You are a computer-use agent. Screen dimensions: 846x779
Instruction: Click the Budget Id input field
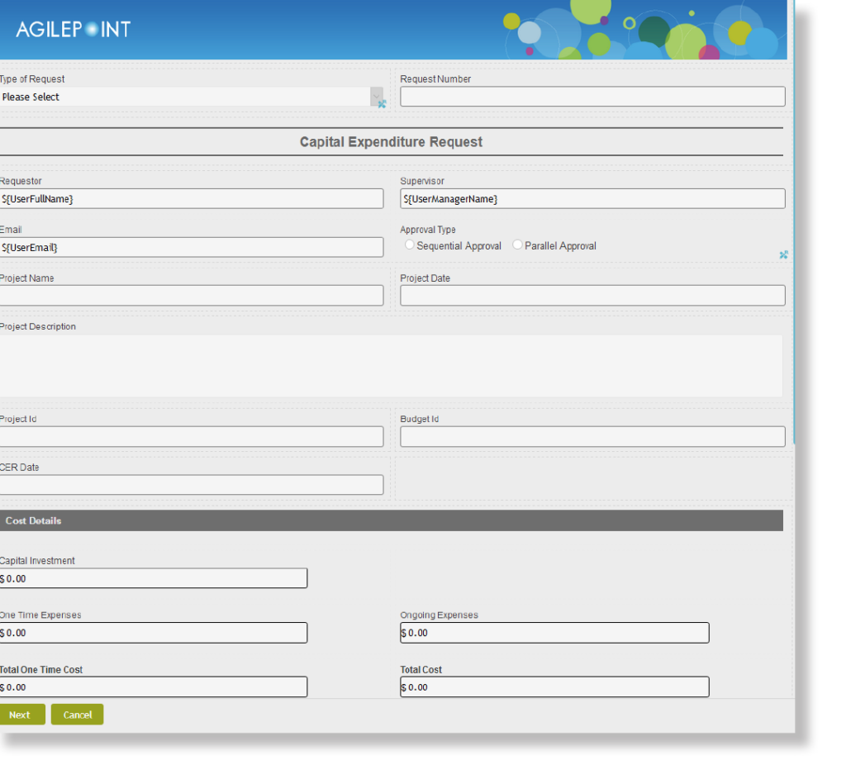[x=592, y=436]
